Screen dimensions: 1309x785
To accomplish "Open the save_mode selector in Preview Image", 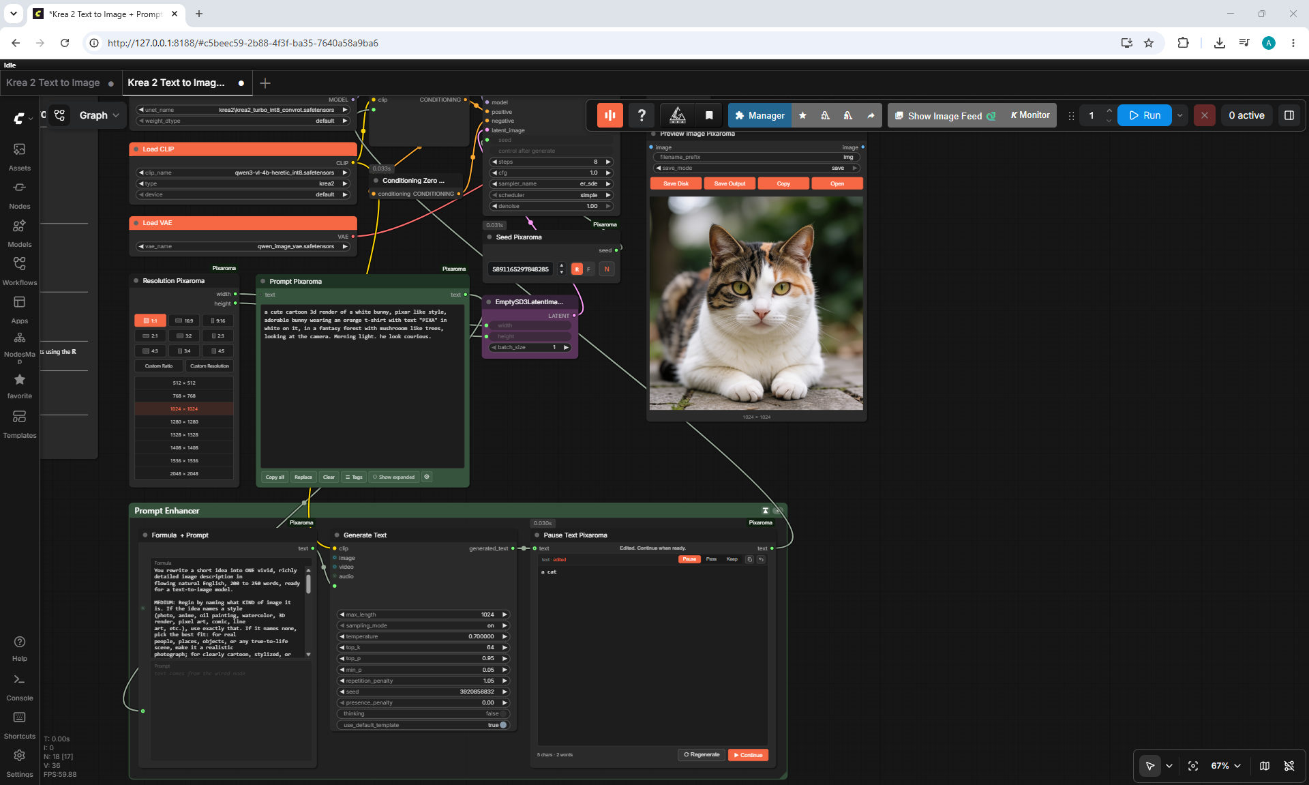I will (x=757, y=168).
